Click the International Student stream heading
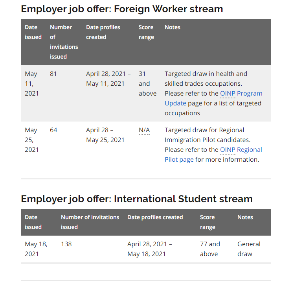The image size is (292, 284). point(137,199)
